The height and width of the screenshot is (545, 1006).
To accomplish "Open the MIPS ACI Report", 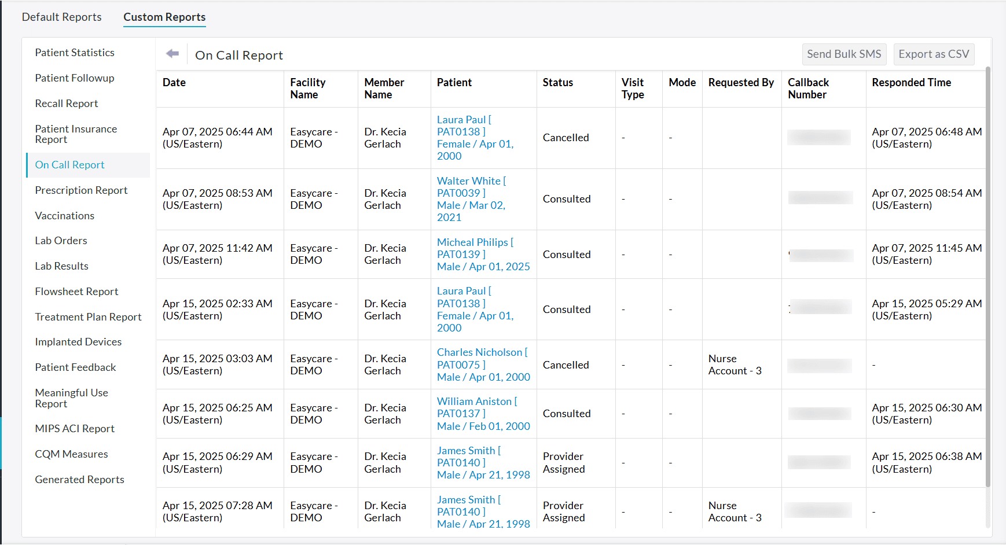I will [x=74, y=428].
